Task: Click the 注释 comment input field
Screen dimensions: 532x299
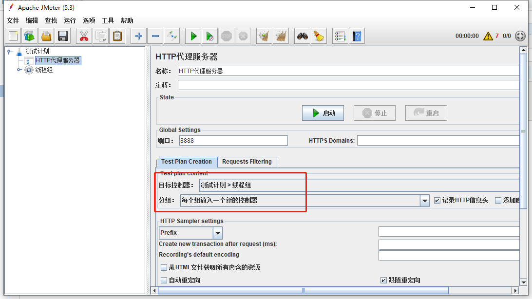Action: (348, 85)
